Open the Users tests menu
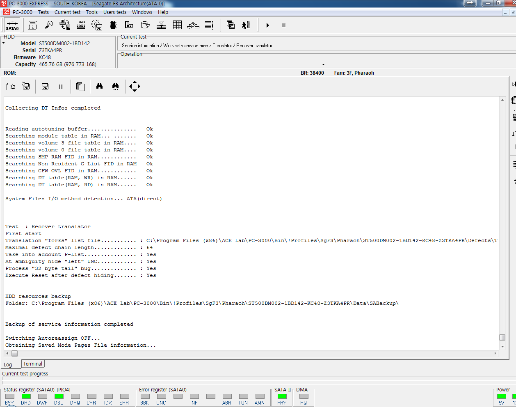This screenshot has height=407, width=516. (x=115, y=12)
